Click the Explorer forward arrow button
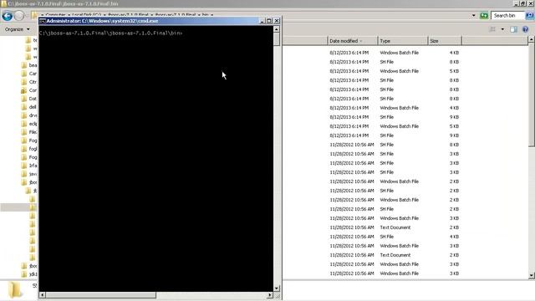Image resolution: width=535 pixels, height=301 pixels. click(19, 16)
